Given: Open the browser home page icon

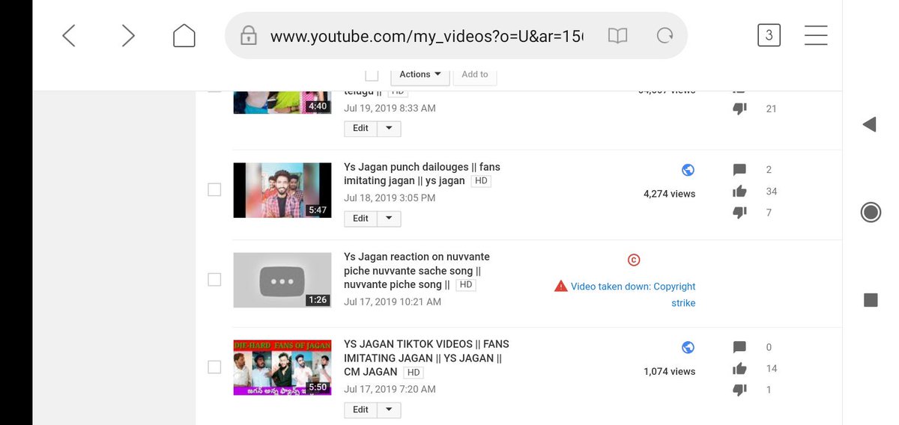Looking at the screenshot, I should (x=184, y=35).
